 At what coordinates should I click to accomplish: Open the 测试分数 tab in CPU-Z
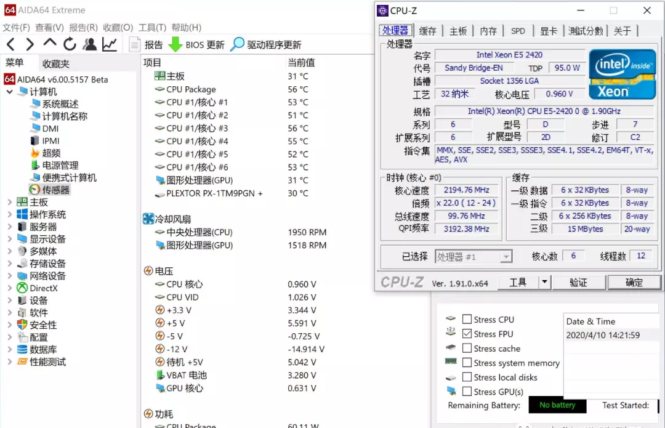[x=586, y=31]
